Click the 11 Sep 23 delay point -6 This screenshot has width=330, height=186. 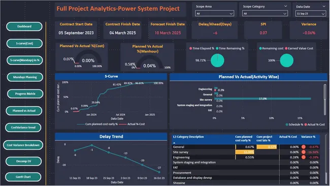tap(75, 150)
